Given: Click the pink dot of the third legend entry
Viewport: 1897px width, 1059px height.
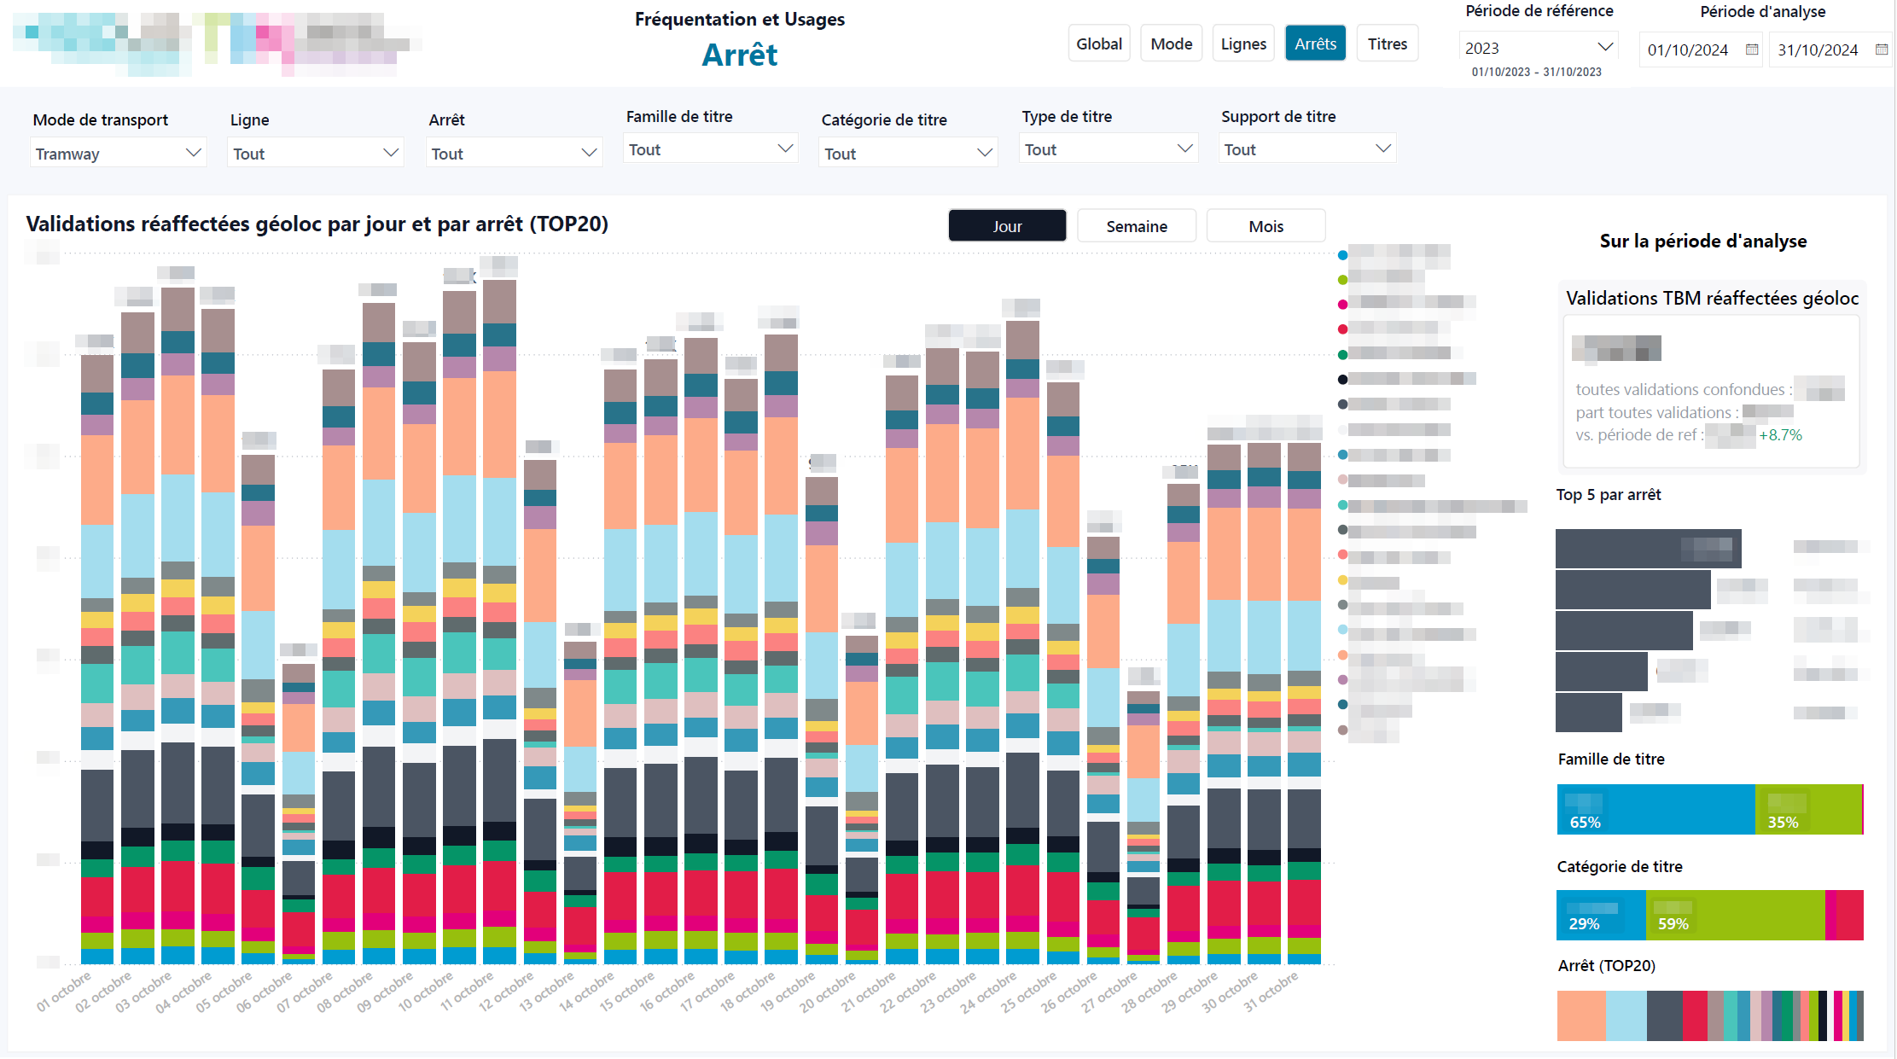Looking at the screenshot, I should pos(1342,304).
